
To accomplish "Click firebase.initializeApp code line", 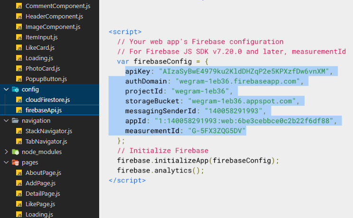I will pos(198,160).
